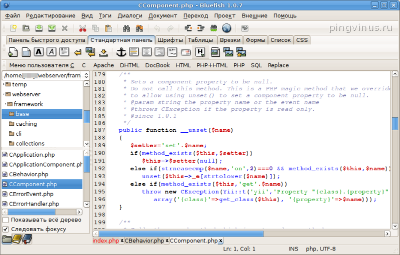Click the Indent icon
The image size is (400, 255).
201,28
